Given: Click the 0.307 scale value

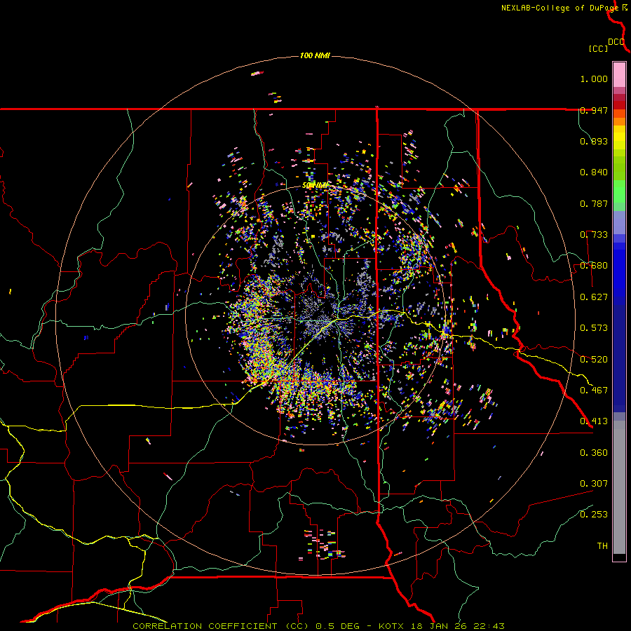Looking at the screenshot, I should tap(594, 484).
